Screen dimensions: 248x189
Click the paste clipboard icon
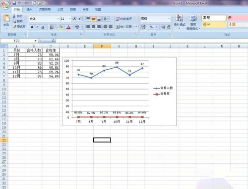point(6,18)
